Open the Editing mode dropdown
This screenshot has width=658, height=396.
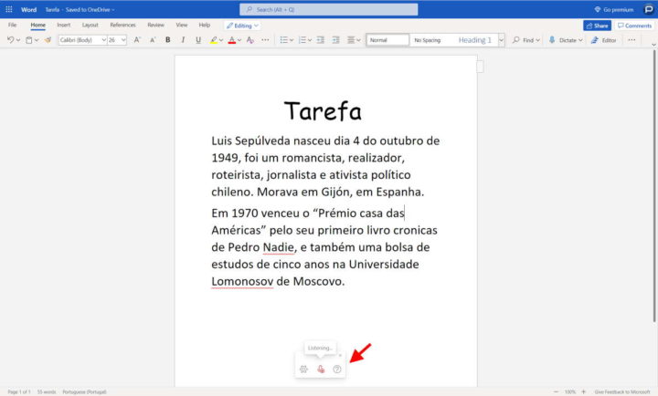click(x=242, y=26)
